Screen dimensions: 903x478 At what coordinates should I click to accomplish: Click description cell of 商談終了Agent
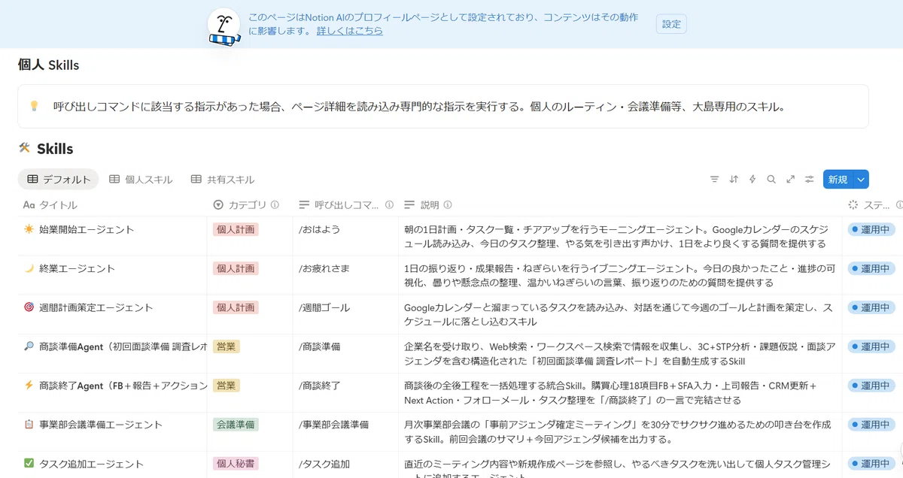620,392
